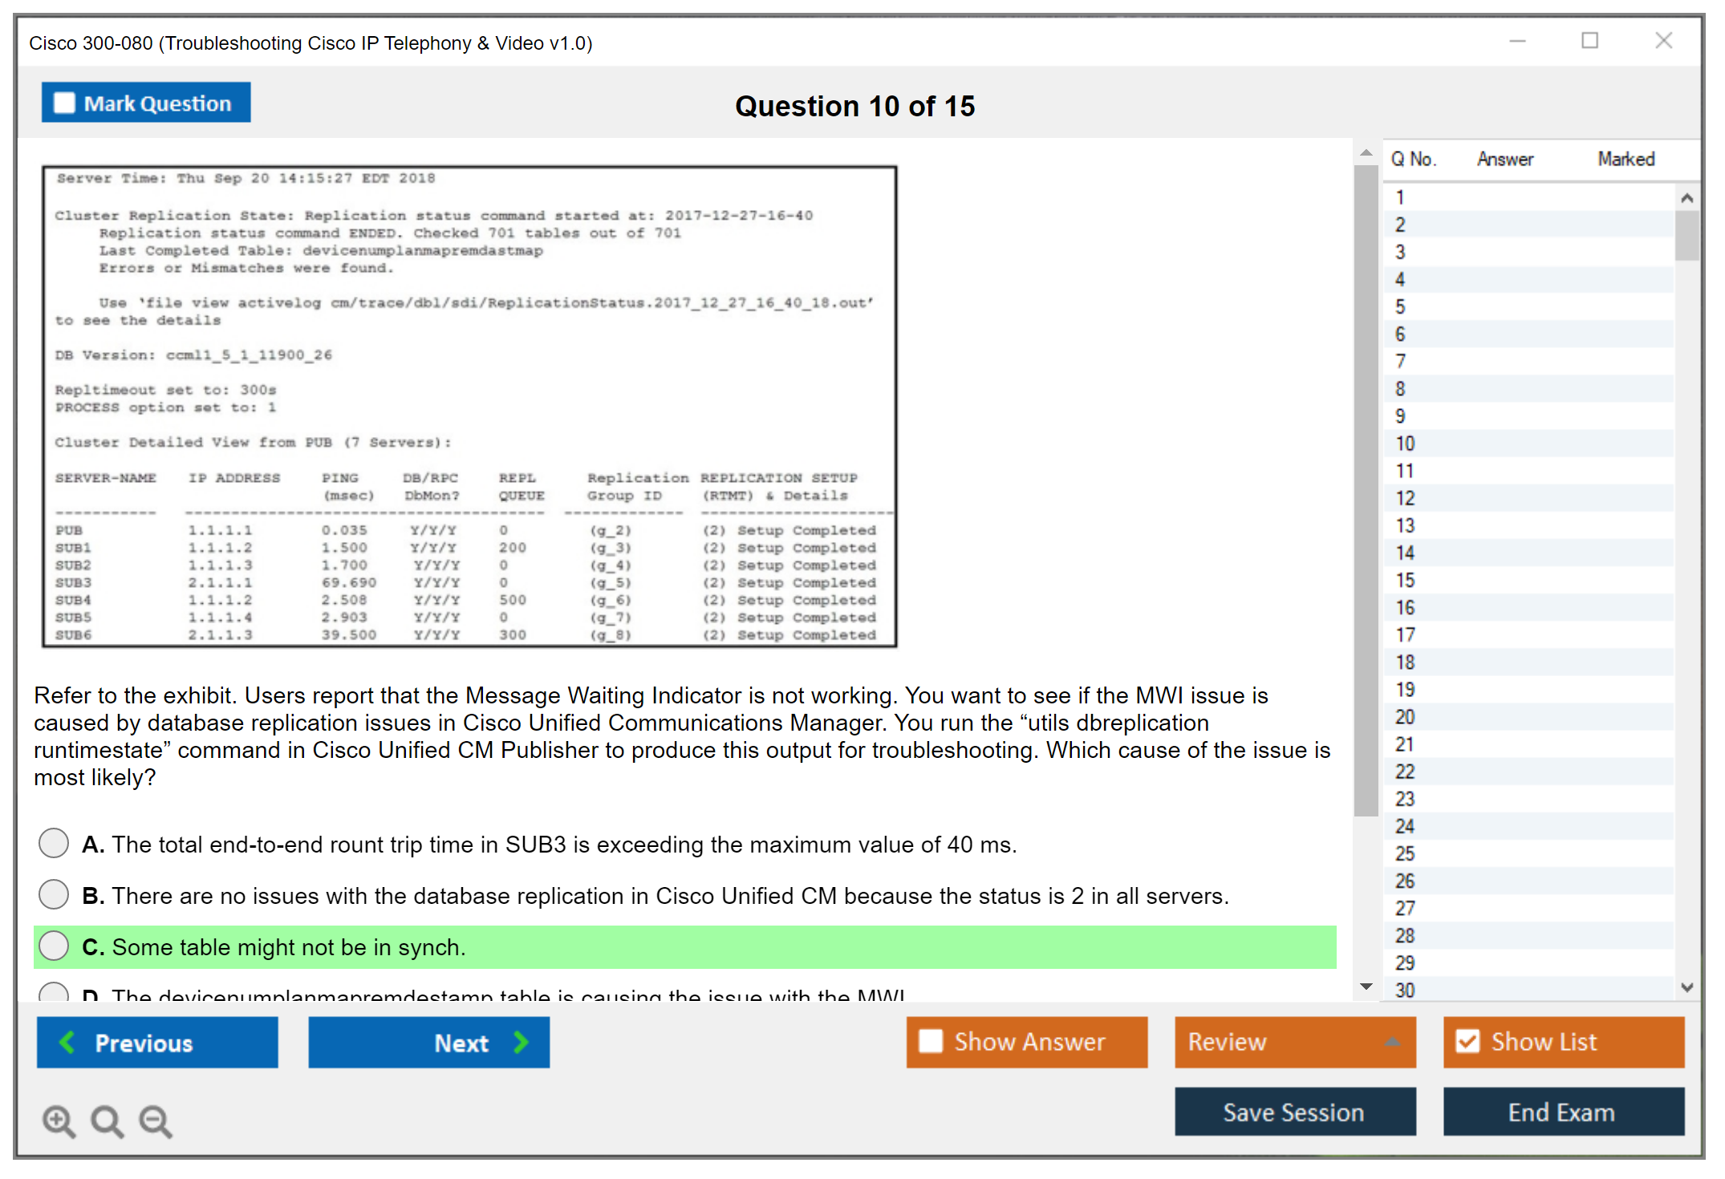Click the question pane vertical scrollbar

tap(1366, 489)
